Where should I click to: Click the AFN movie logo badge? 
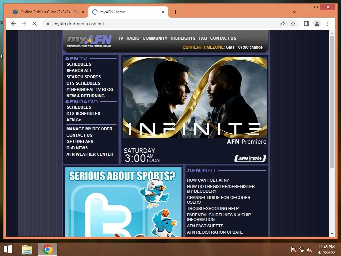click(x=250, y=158)
